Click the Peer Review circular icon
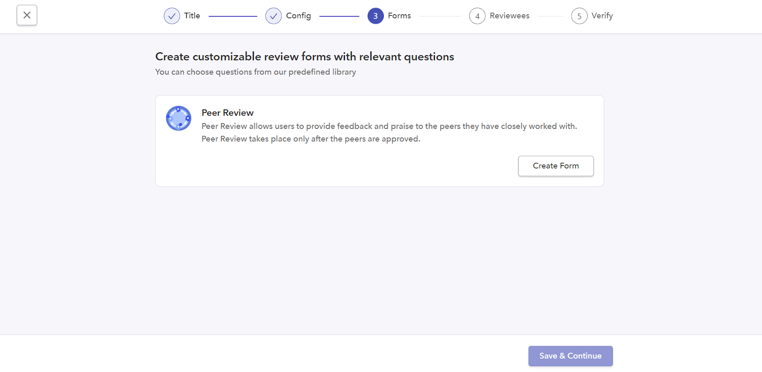The image size is (762, 372). (179, 118)
